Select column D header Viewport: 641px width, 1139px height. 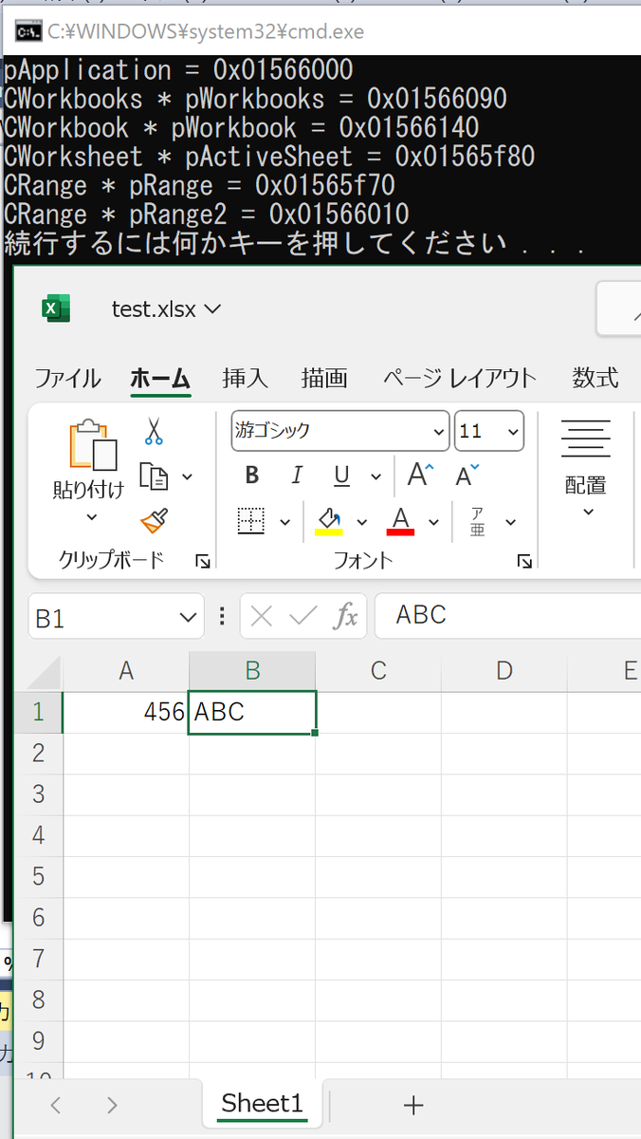pyautogui.click(x=504, y=670)
